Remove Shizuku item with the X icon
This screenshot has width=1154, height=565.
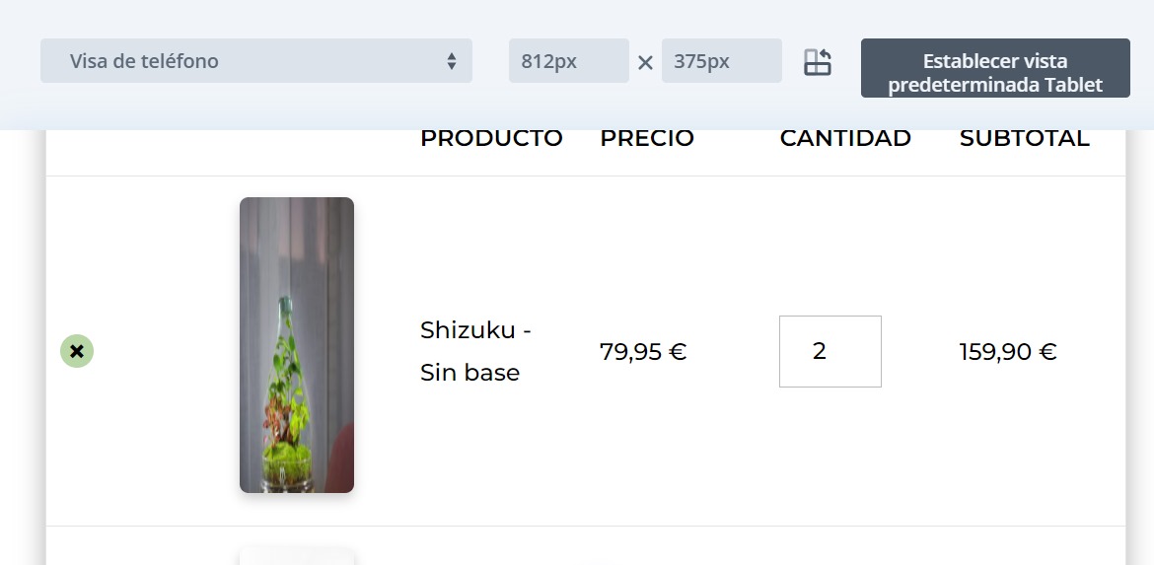[x=77, y=352]
